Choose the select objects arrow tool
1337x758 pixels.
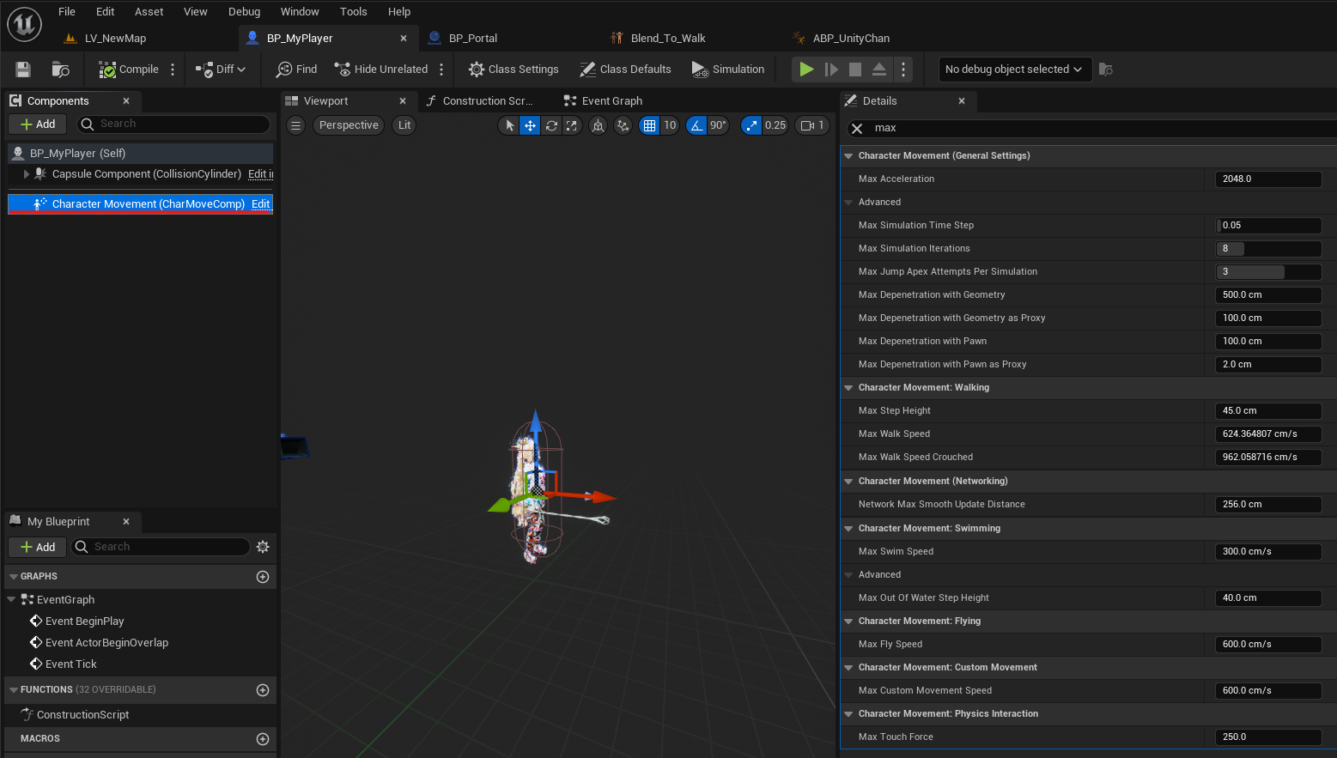click(509, 125)
